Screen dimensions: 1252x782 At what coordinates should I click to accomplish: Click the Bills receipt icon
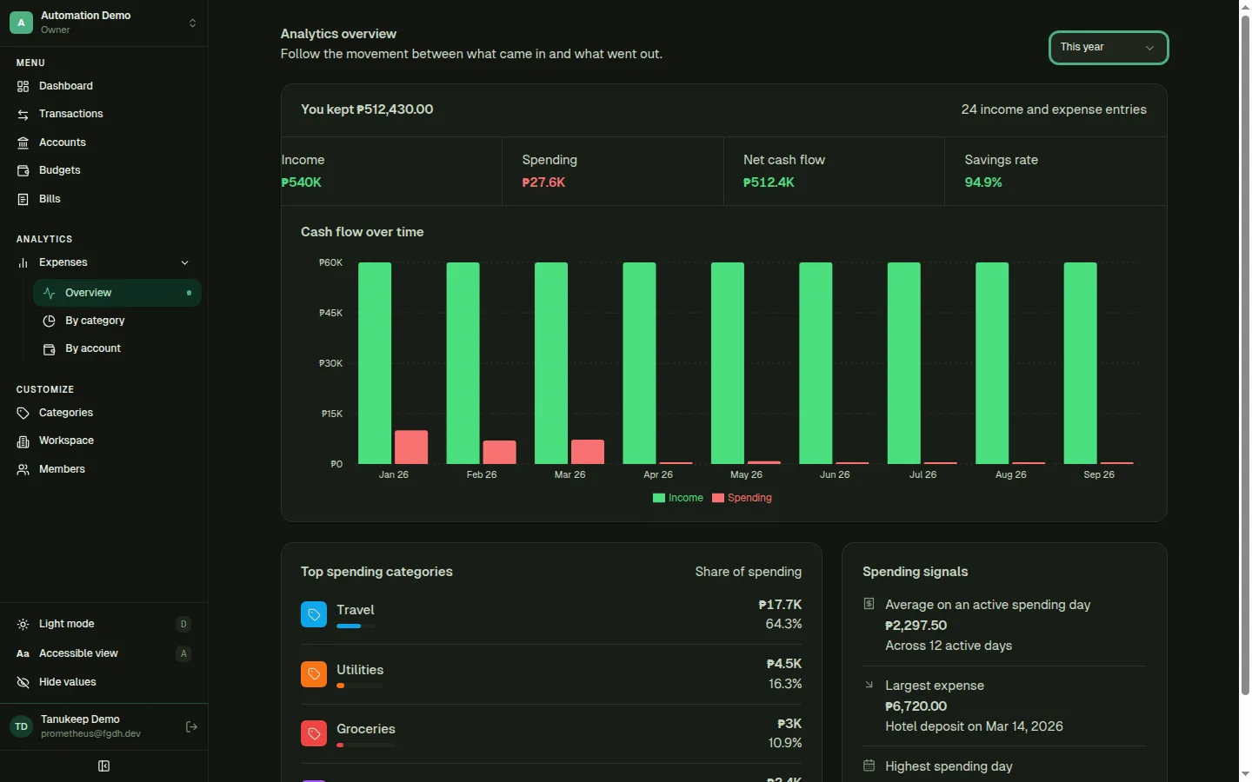[x=23, y=199]
